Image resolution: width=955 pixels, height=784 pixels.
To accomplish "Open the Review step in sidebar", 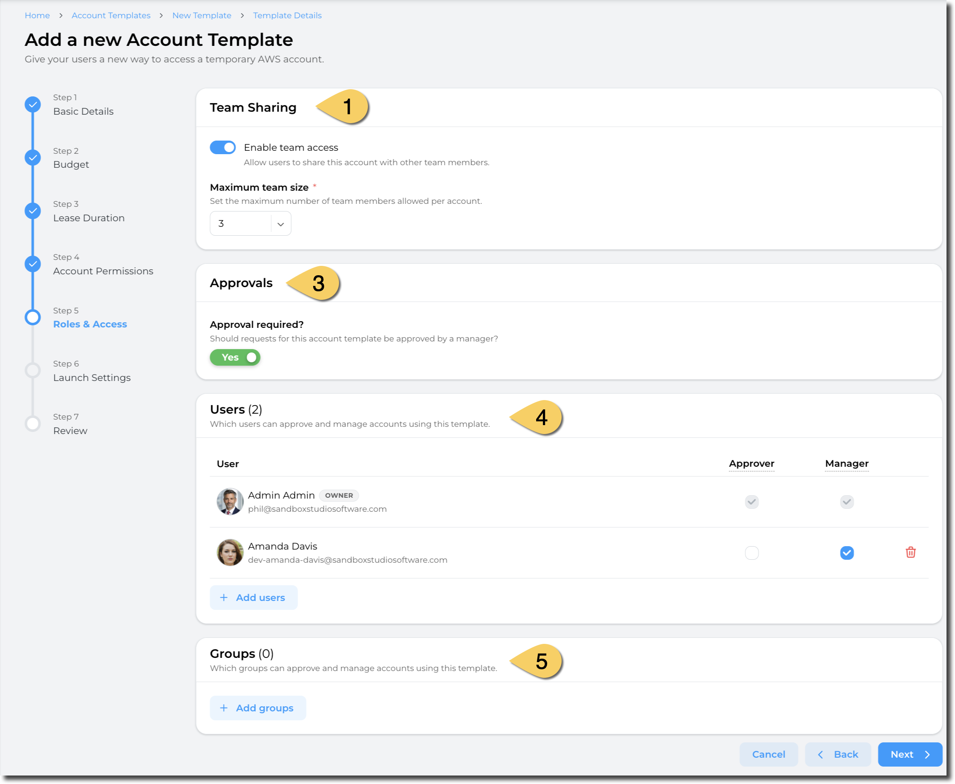I will [x=70, y=430].
